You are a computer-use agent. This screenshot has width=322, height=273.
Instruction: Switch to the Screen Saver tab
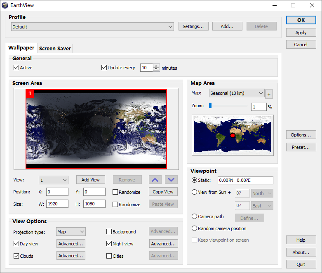click(55, 48)
